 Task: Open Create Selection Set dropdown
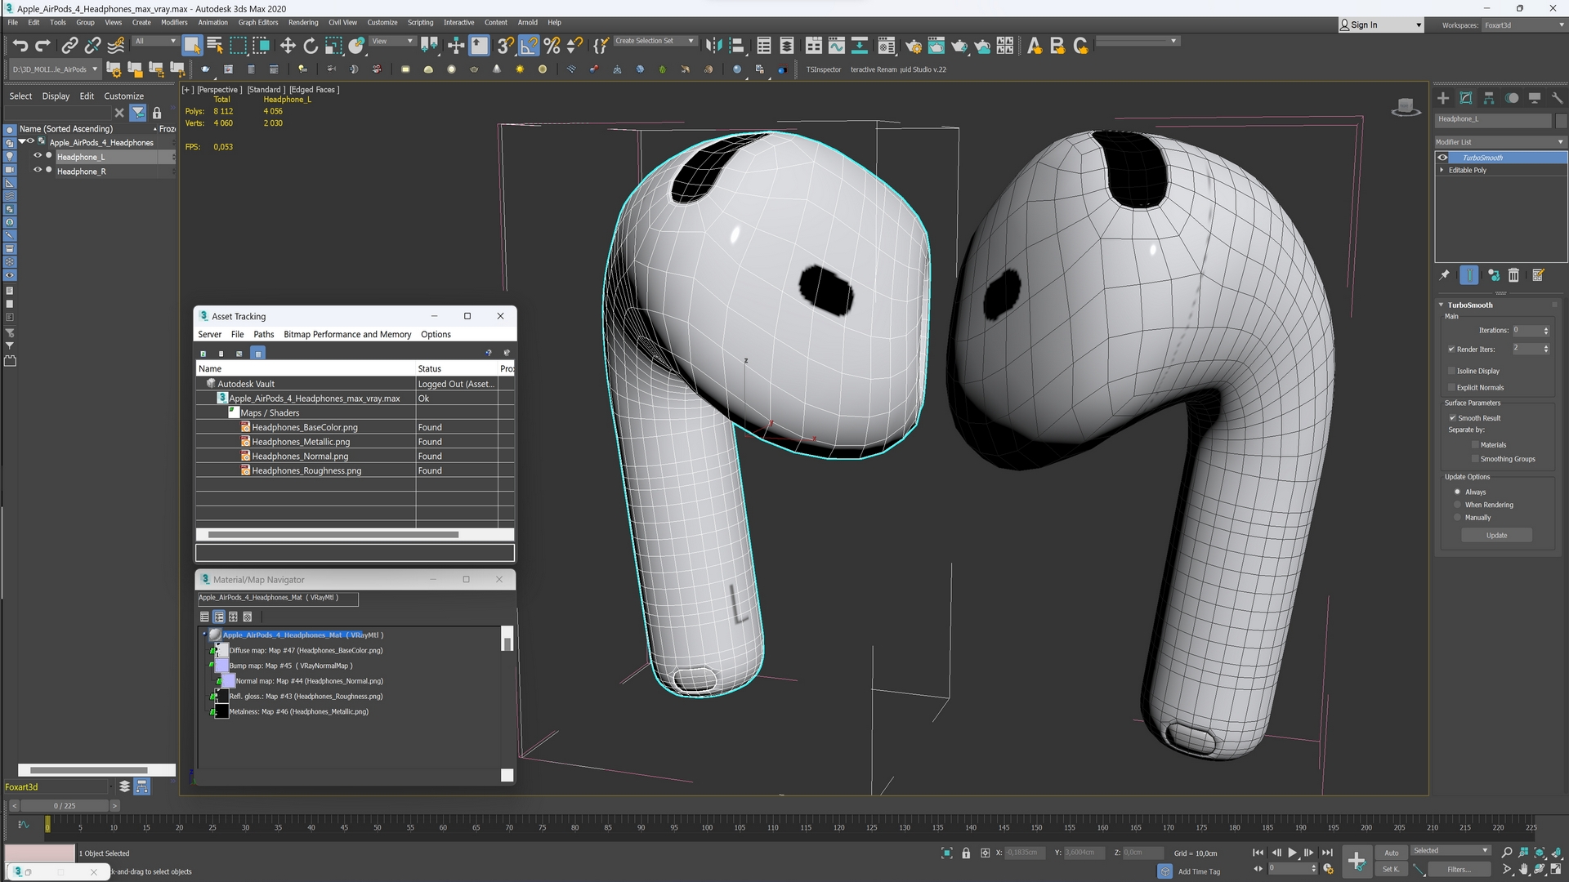tap(655, 41)
